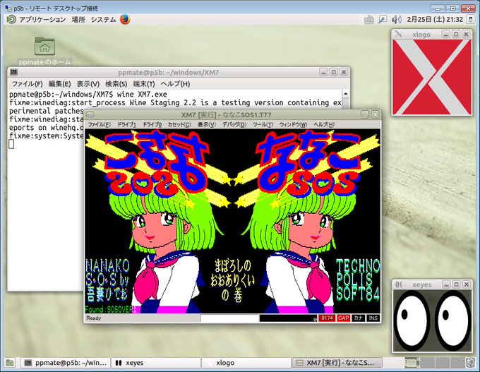The image size is (480, 372).
Task: Click the terminal window title icon
Action: (x=14, y=73)
